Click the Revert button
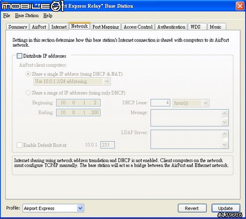This screenshot has height=219, width=246. click(x=192, y=208)
